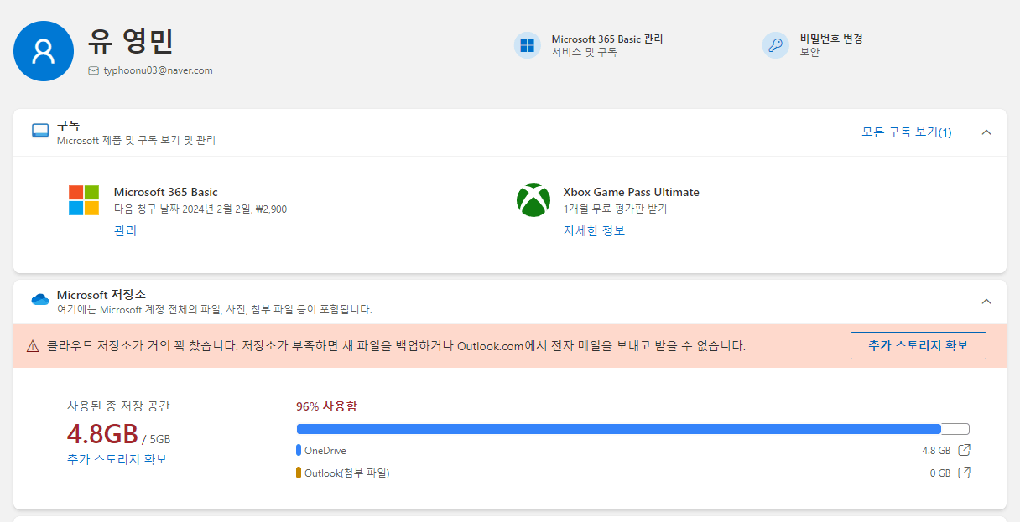The width and height of the screenshot is (1020, 522).
Task: Click the user name 유 영민
Action: click(131, 41)
